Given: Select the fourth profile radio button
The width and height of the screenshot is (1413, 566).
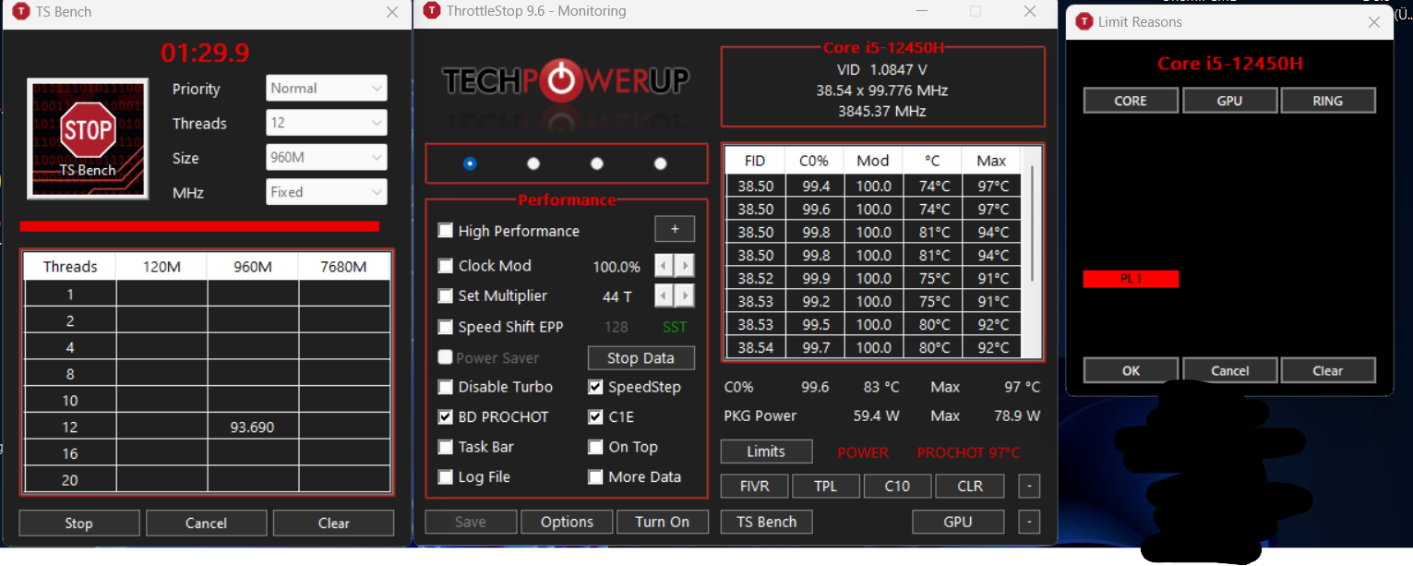Looking at the screenshot, I should click(x=660, y=163).
